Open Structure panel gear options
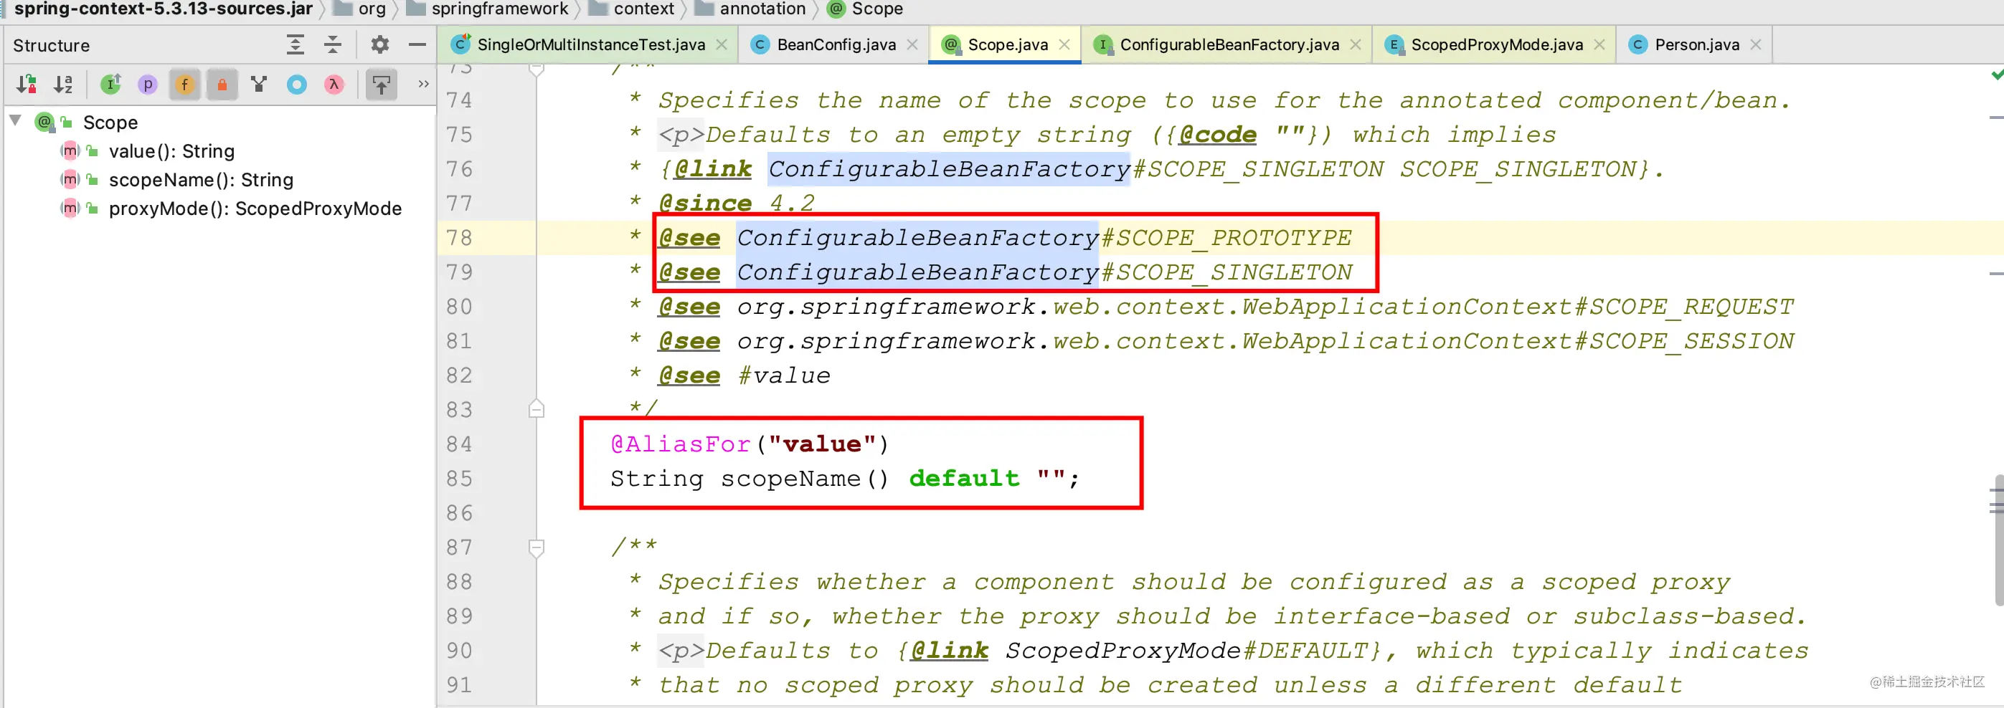The image size is (2004, 708). click(379, 44)
